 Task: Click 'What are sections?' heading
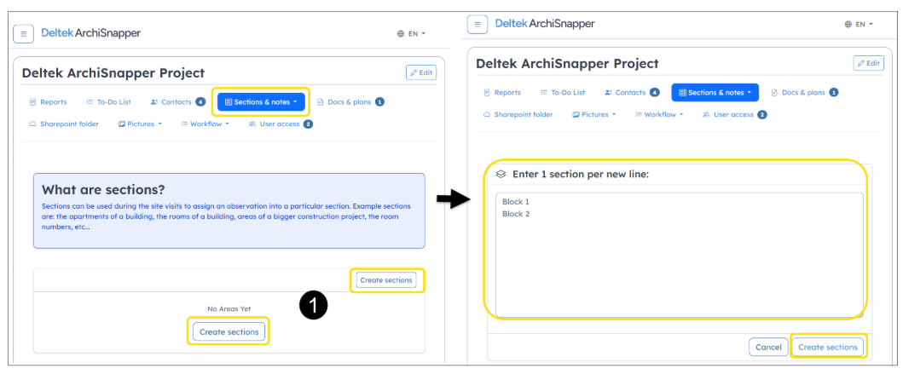104,190
